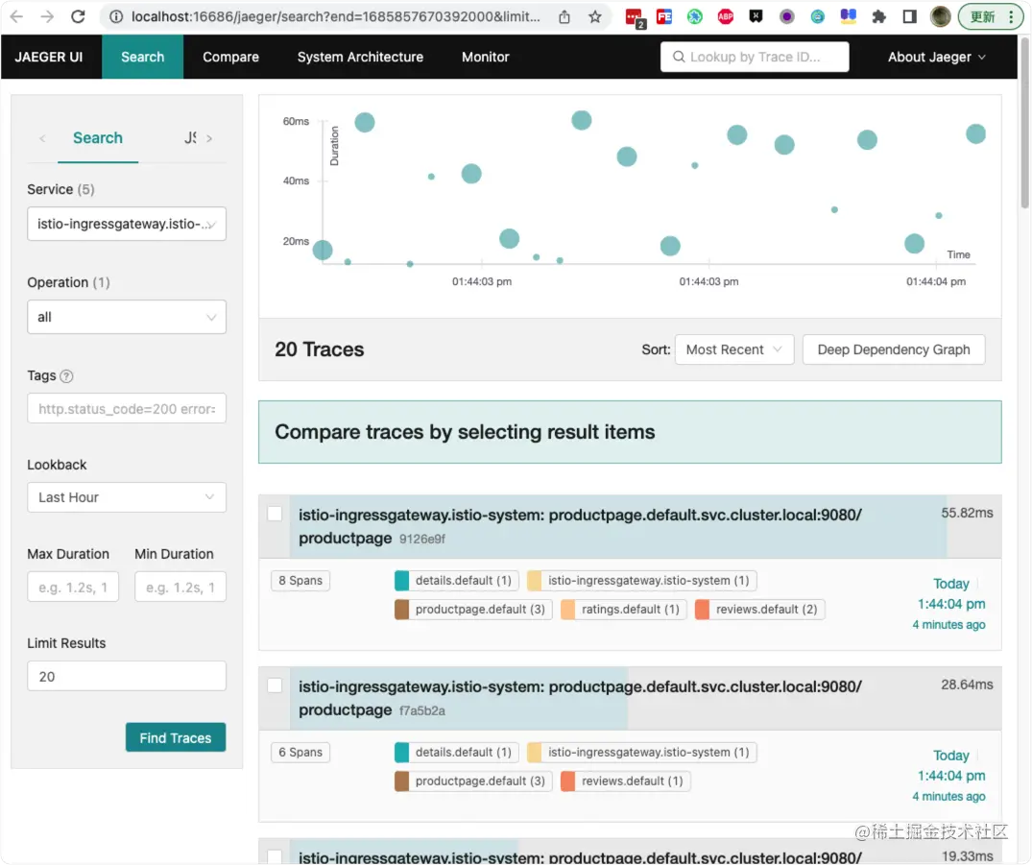Click the browser forward arrow
Screen dimensions: 1032x865
click(x=47, y=16)
